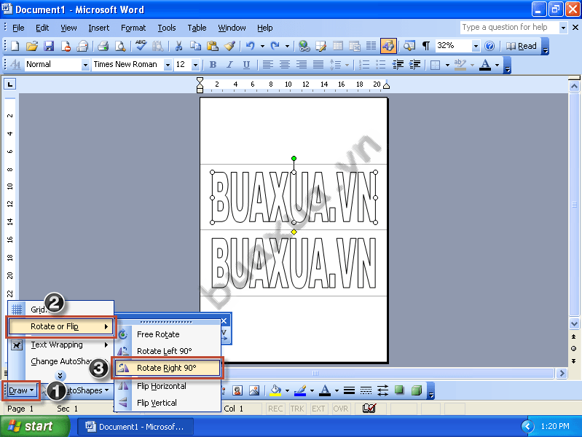Save the document with floppy icon

49,46
